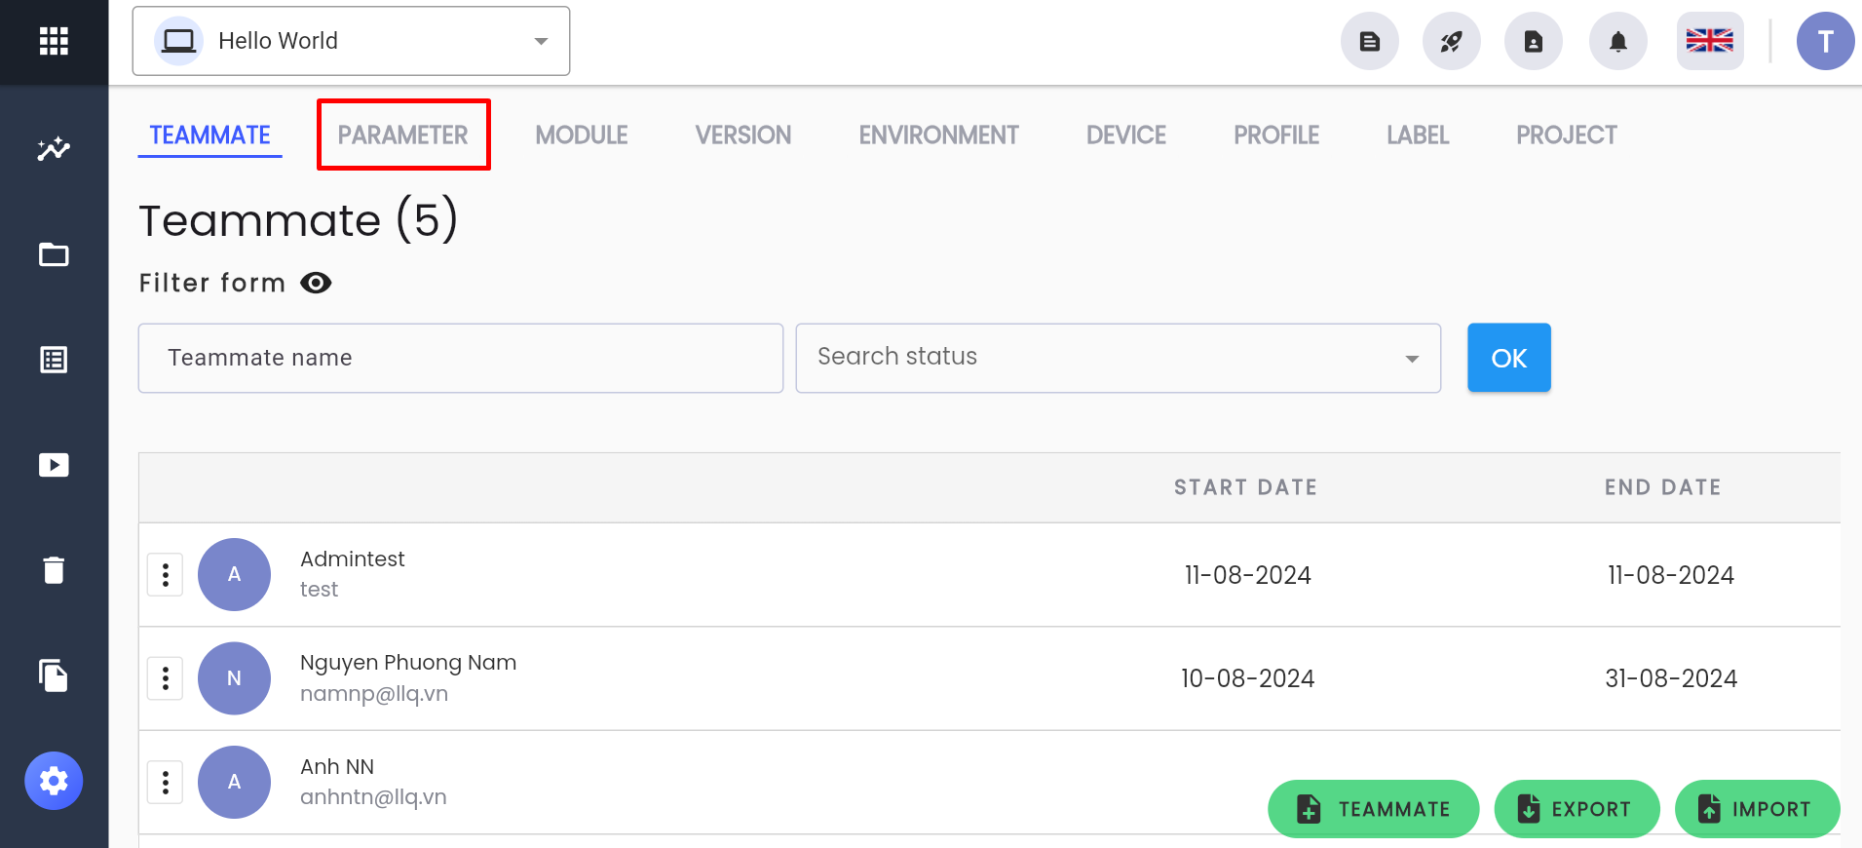Screen dimensions: 1862x848
Task: Click the green Teammate add button
Action: click(1374, 809)
